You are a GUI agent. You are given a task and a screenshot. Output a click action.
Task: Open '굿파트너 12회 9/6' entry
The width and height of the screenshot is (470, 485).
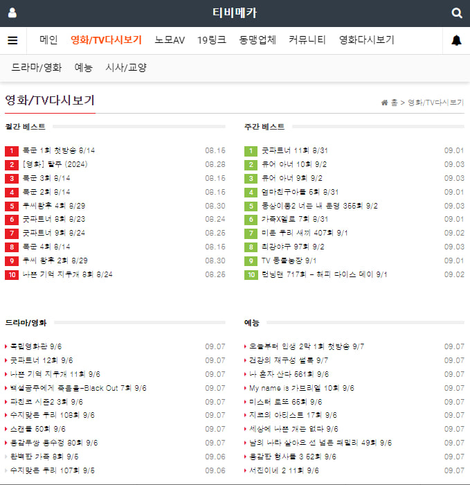click(x=42, y=360)
